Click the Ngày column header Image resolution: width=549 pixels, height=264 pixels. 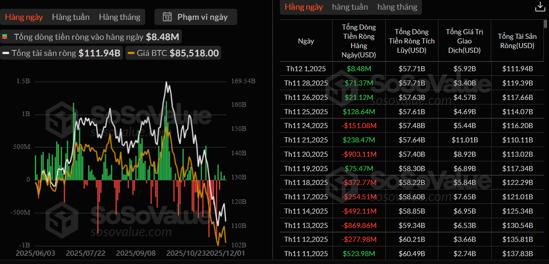pyautogui.click(x=306, y=41)
